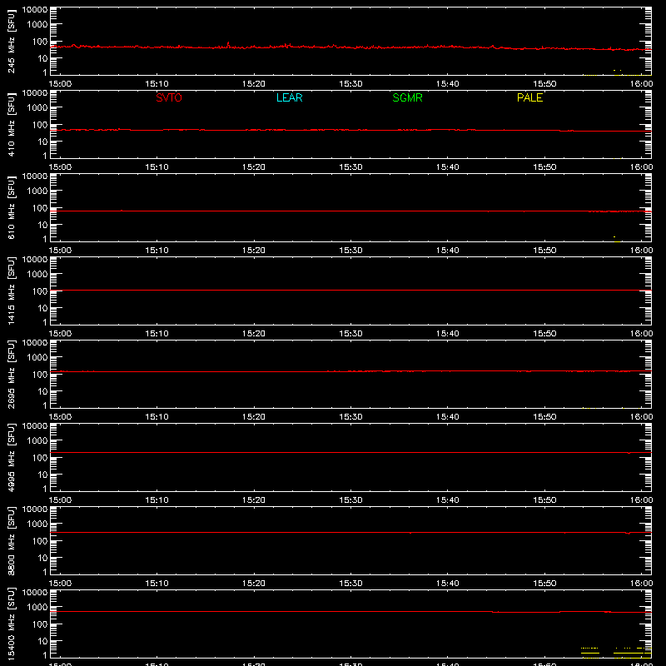The height and width of the screenshot is (666, 666).
Task: Select the 610 MHz [SFU] axis title
Action: click(x=11, y=208)
